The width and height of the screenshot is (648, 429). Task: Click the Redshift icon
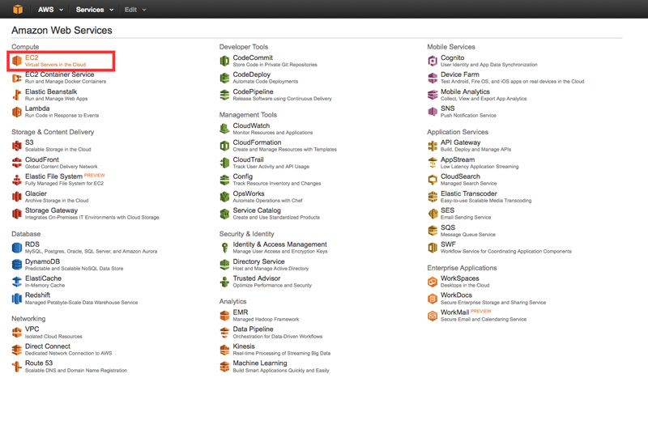16,298
